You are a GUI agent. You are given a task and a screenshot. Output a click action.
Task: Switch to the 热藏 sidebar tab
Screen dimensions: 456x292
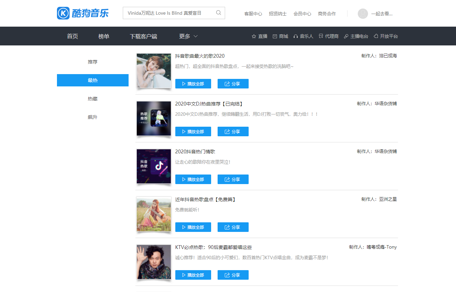tap(92, 99)
